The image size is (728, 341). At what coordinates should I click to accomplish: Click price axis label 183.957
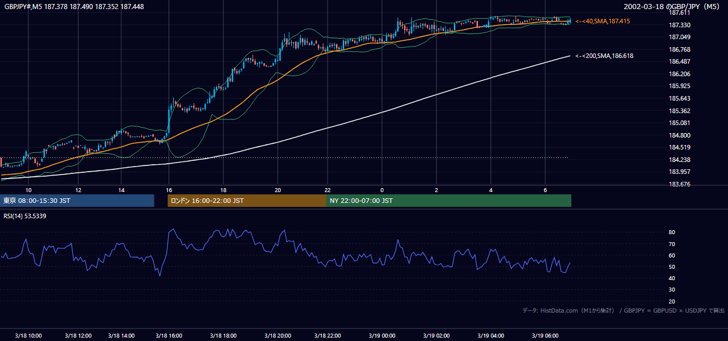click(x=680, y=172)
